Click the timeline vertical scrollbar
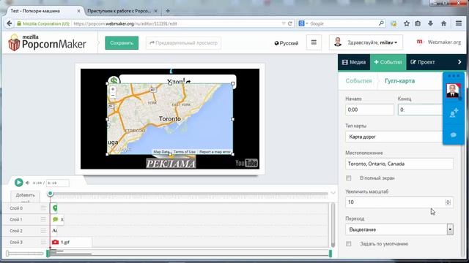Screen dimensions: 469x263 coord(333,225)
